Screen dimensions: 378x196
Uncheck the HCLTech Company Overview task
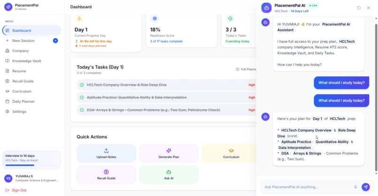[82, 85]
